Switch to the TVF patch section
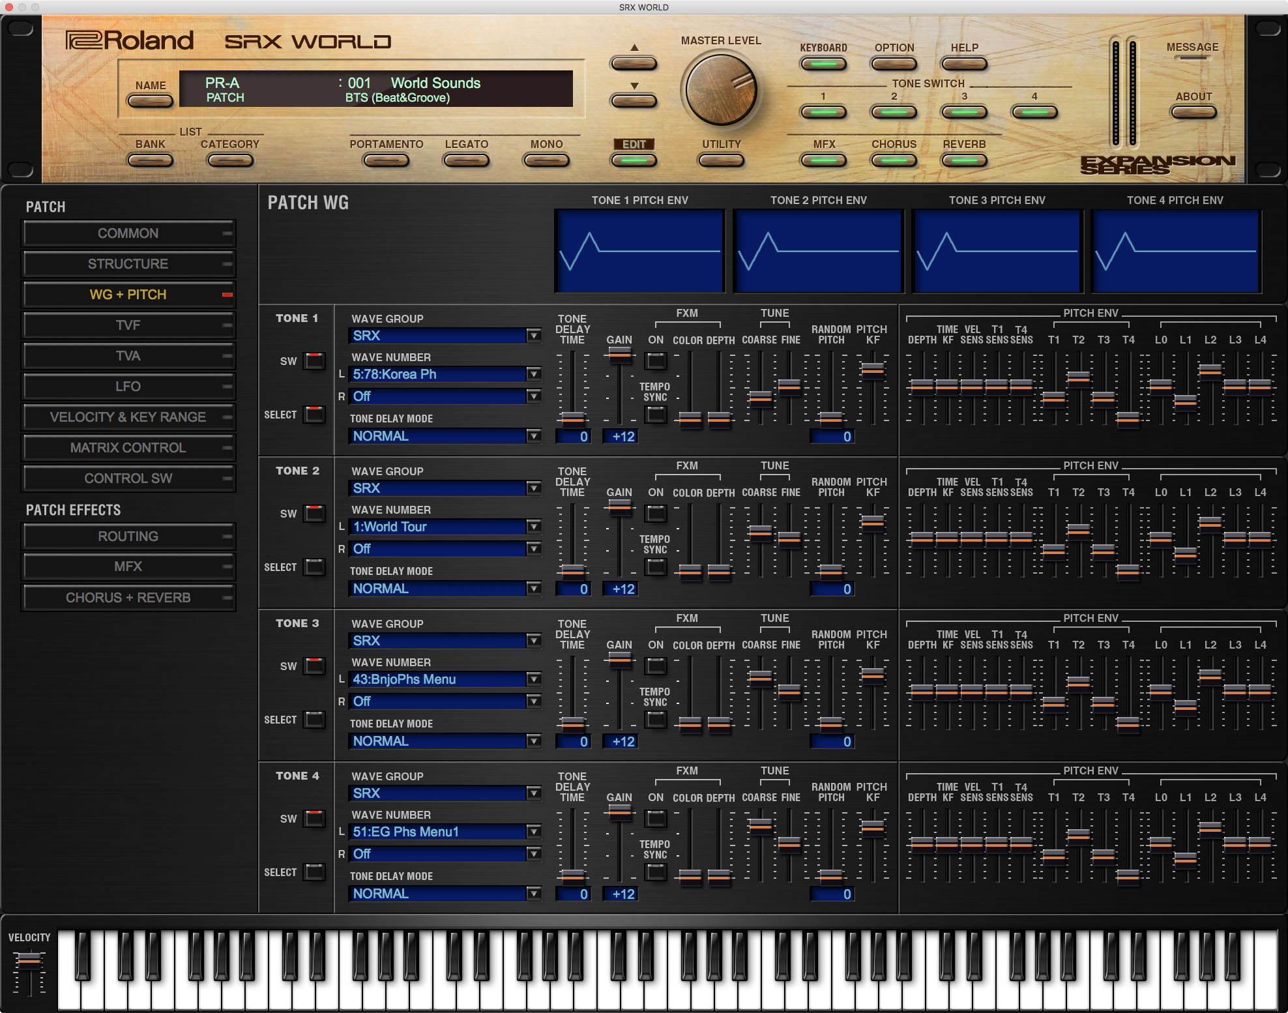The image size is (1288, 1013). (128, 325)
